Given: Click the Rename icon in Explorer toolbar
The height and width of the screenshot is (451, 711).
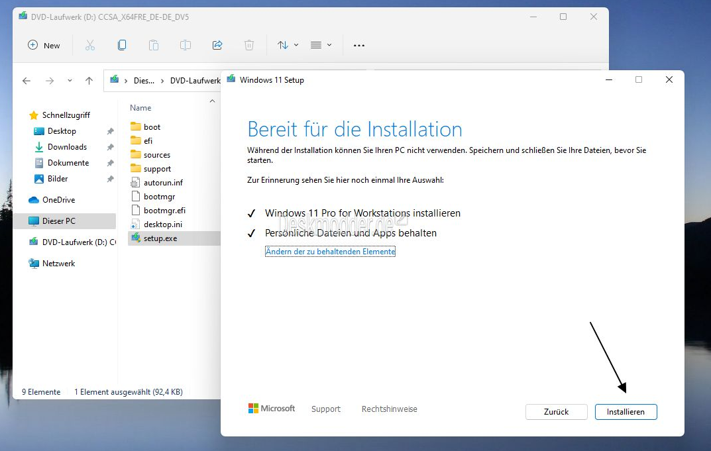Looking at the screenshot, I should coord(186,45).
